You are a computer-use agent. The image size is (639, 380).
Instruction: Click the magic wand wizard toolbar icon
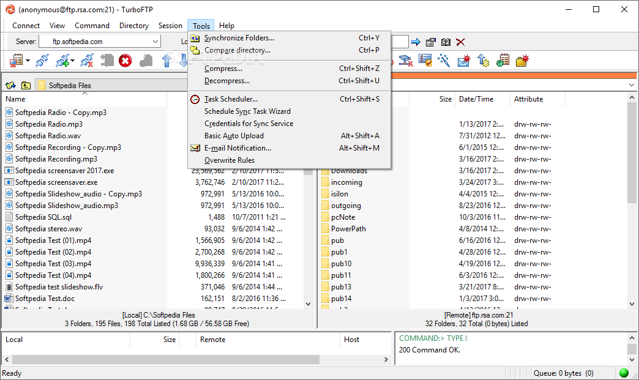pos(444,61)
